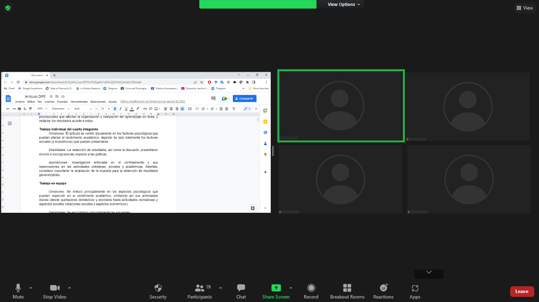Screen dimensions: 539x302
Task: Click the green Share Screen icon
Action: point(276,288)
